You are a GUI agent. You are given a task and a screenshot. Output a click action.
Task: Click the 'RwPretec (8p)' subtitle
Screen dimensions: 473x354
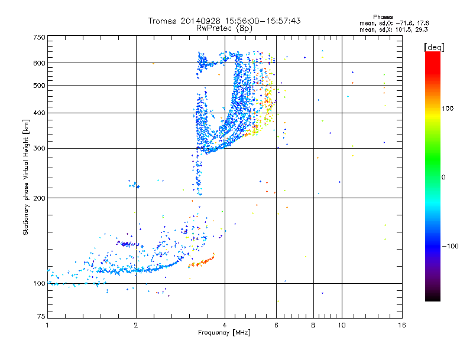pos(224,28)
